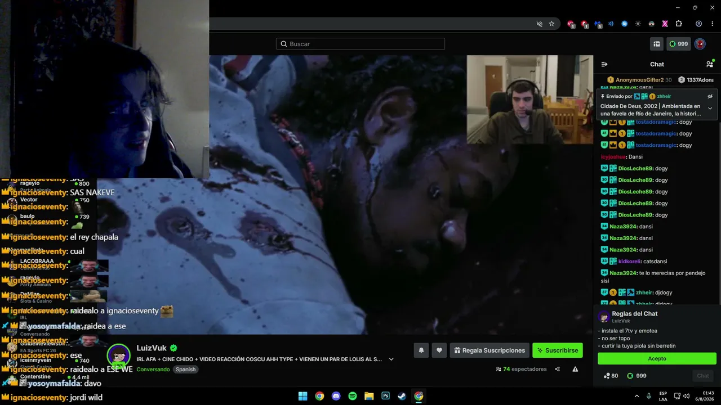Show hidden system tray icons
Image resolution: width=721 pixels, height=405 pixels.
tap(637, 396)
